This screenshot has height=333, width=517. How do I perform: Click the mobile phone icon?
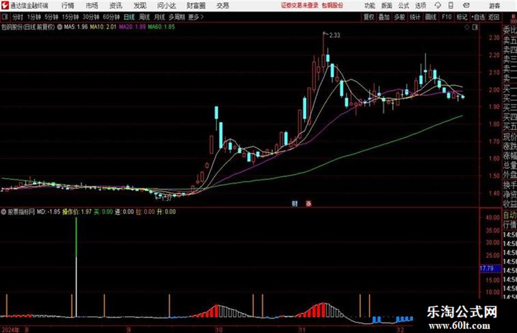(451, 5)
